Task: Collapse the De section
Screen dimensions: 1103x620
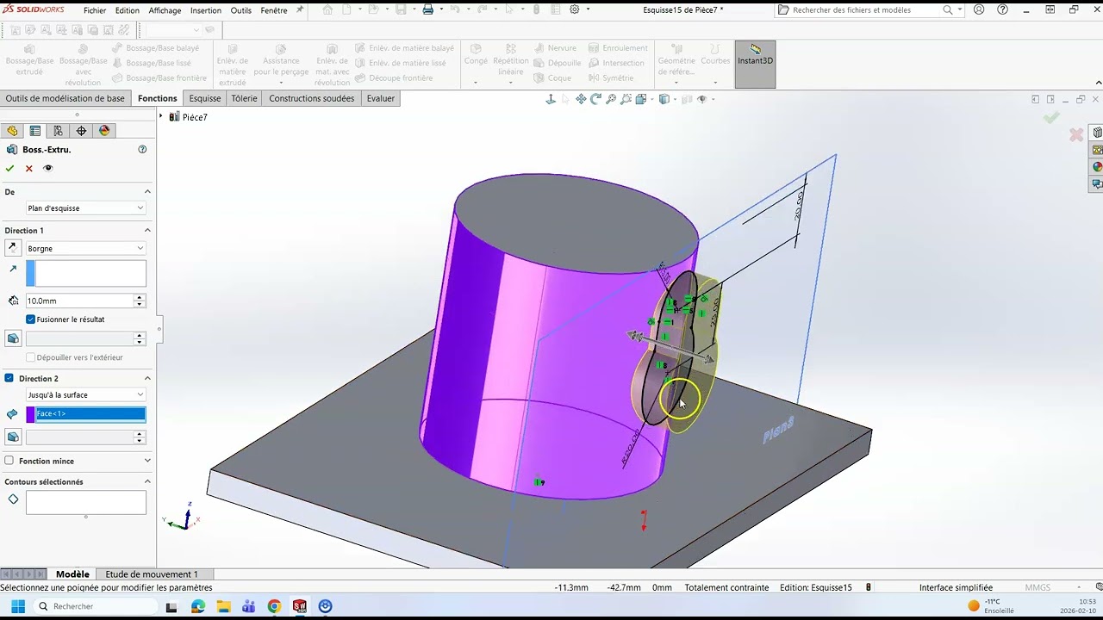Action: [x=147, y=191]
